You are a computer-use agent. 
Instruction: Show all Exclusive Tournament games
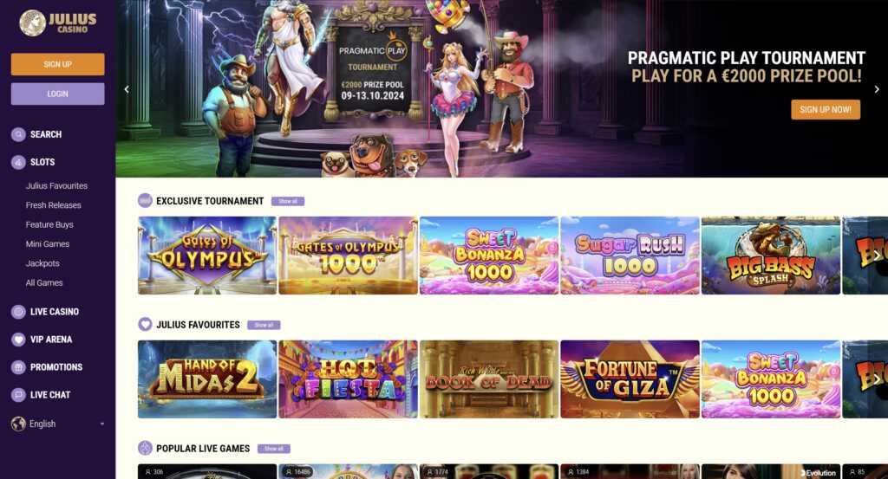point(288,201)
